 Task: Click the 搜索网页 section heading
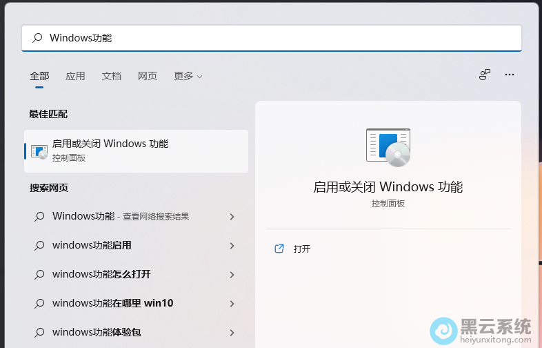click(49, 188)
